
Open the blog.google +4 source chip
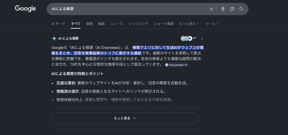tap(177, 65)
